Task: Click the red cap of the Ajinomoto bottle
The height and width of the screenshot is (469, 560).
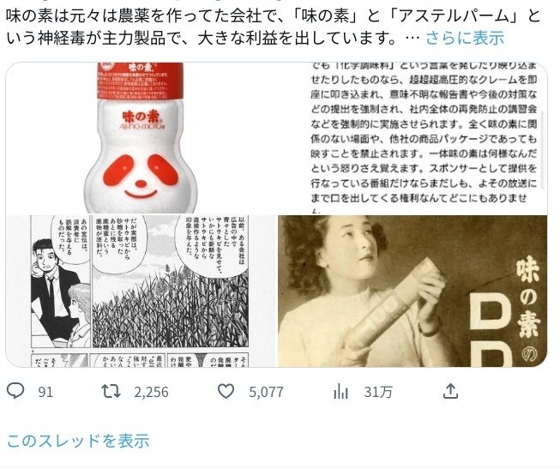Action: pos(141,81)
